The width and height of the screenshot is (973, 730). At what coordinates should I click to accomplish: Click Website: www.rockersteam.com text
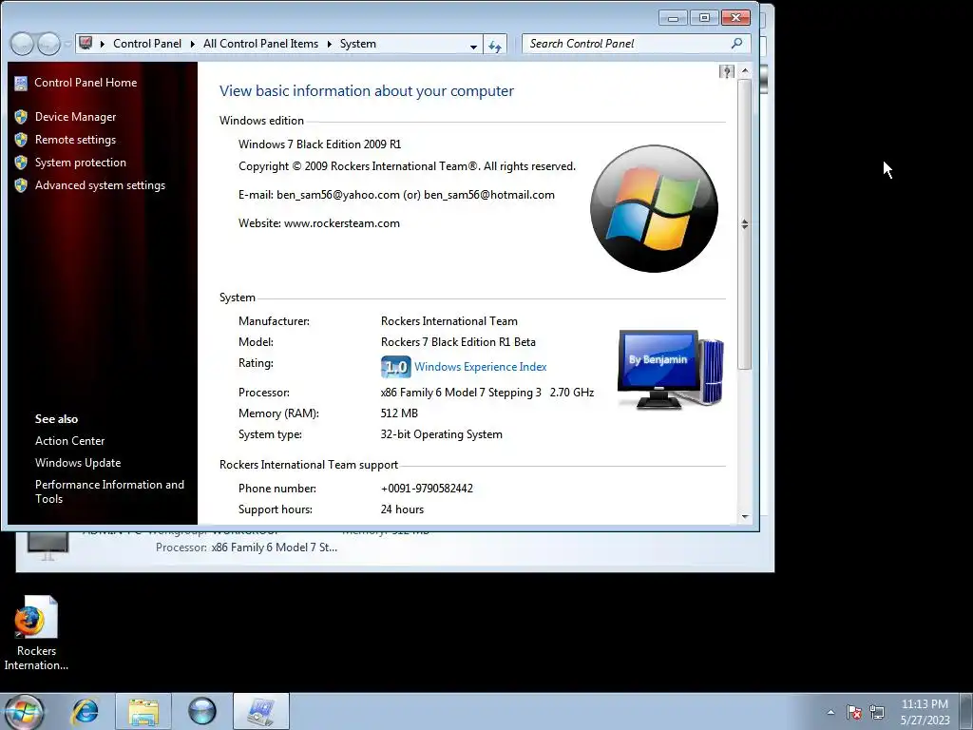tap(319, 223)
